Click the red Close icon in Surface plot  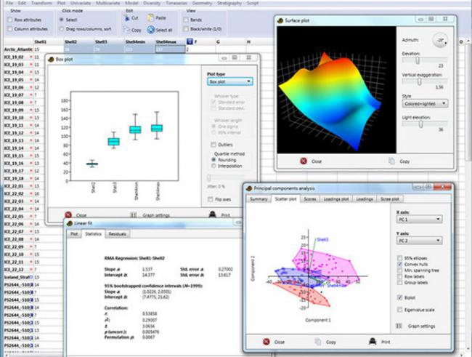pos(304,161)
